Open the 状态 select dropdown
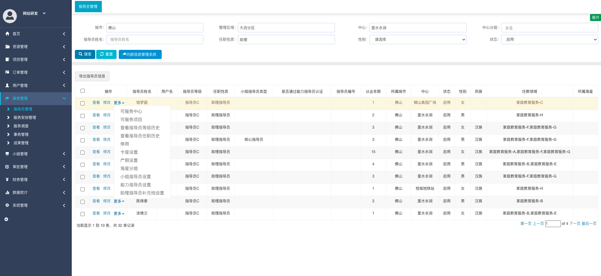The width and height of the screenshot is (601, 276). [x=549, y=40]
